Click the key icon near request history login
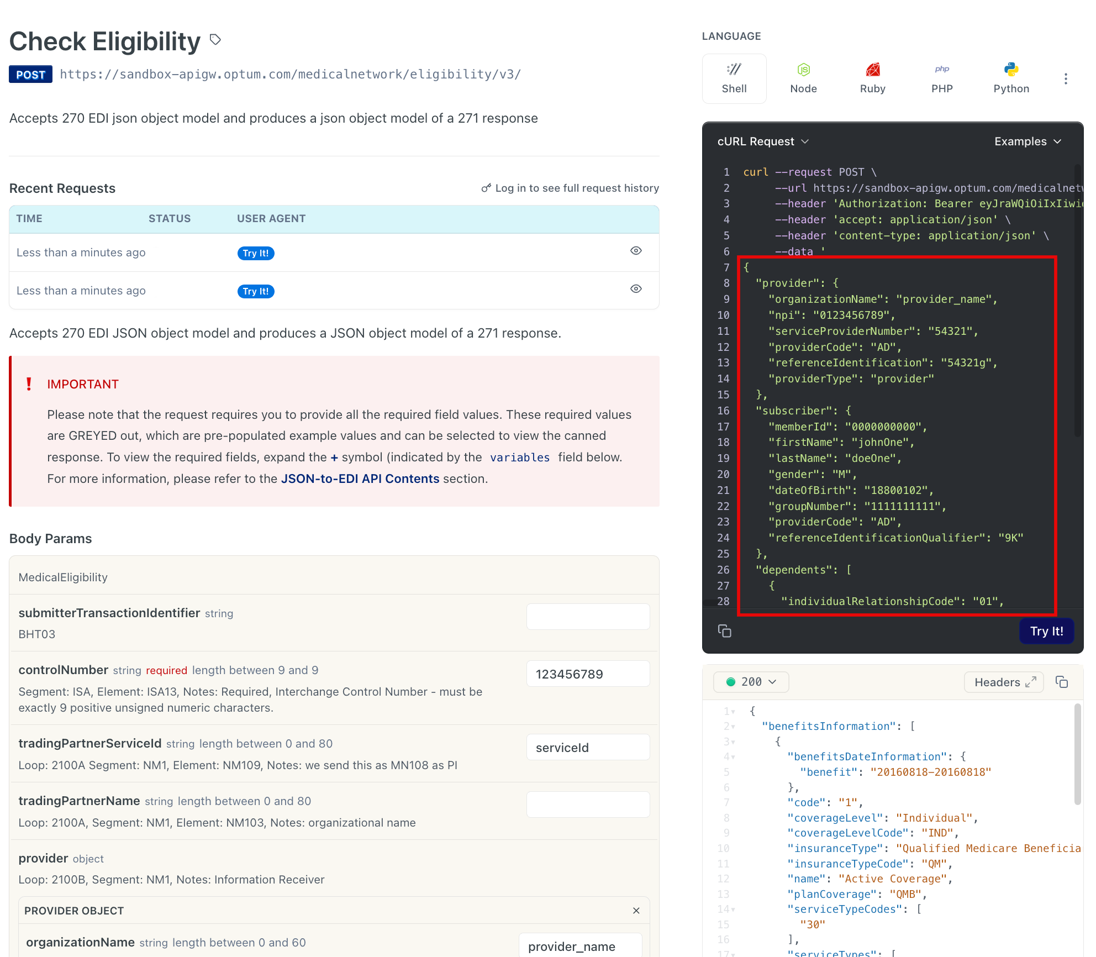This screenshot has height=957, width=1096. coord(486,188)
